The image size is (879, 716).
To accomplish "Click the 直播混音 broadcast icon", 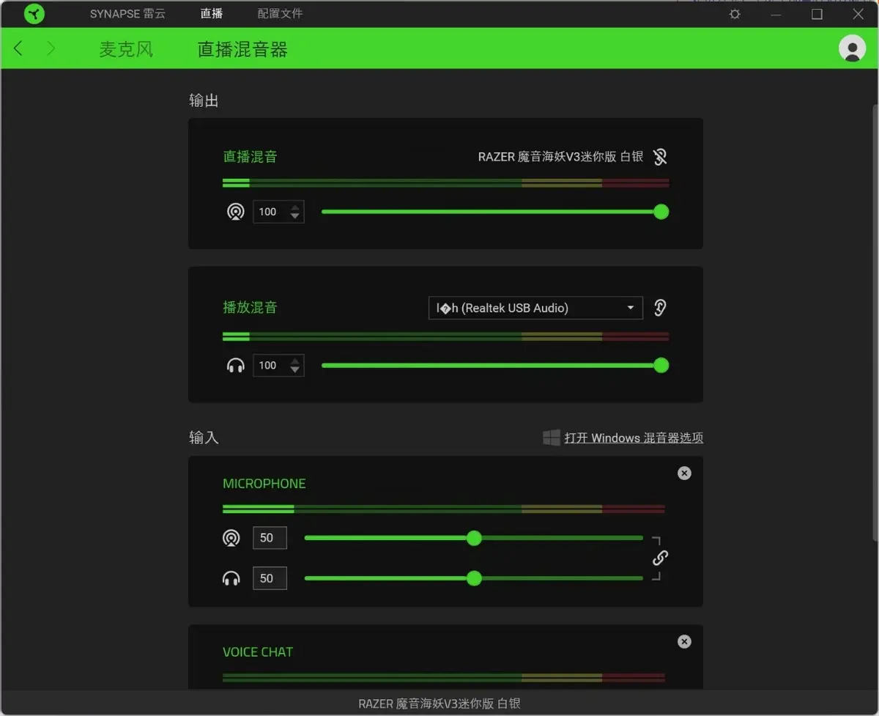I will coord(235,213).
